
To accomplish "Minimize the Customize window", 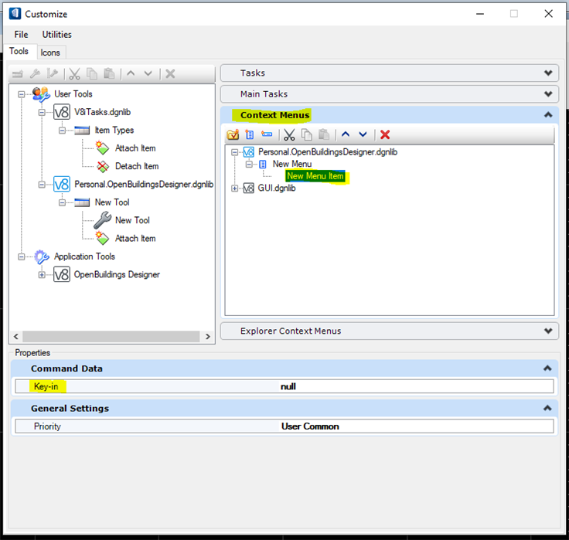I will 480,14.
